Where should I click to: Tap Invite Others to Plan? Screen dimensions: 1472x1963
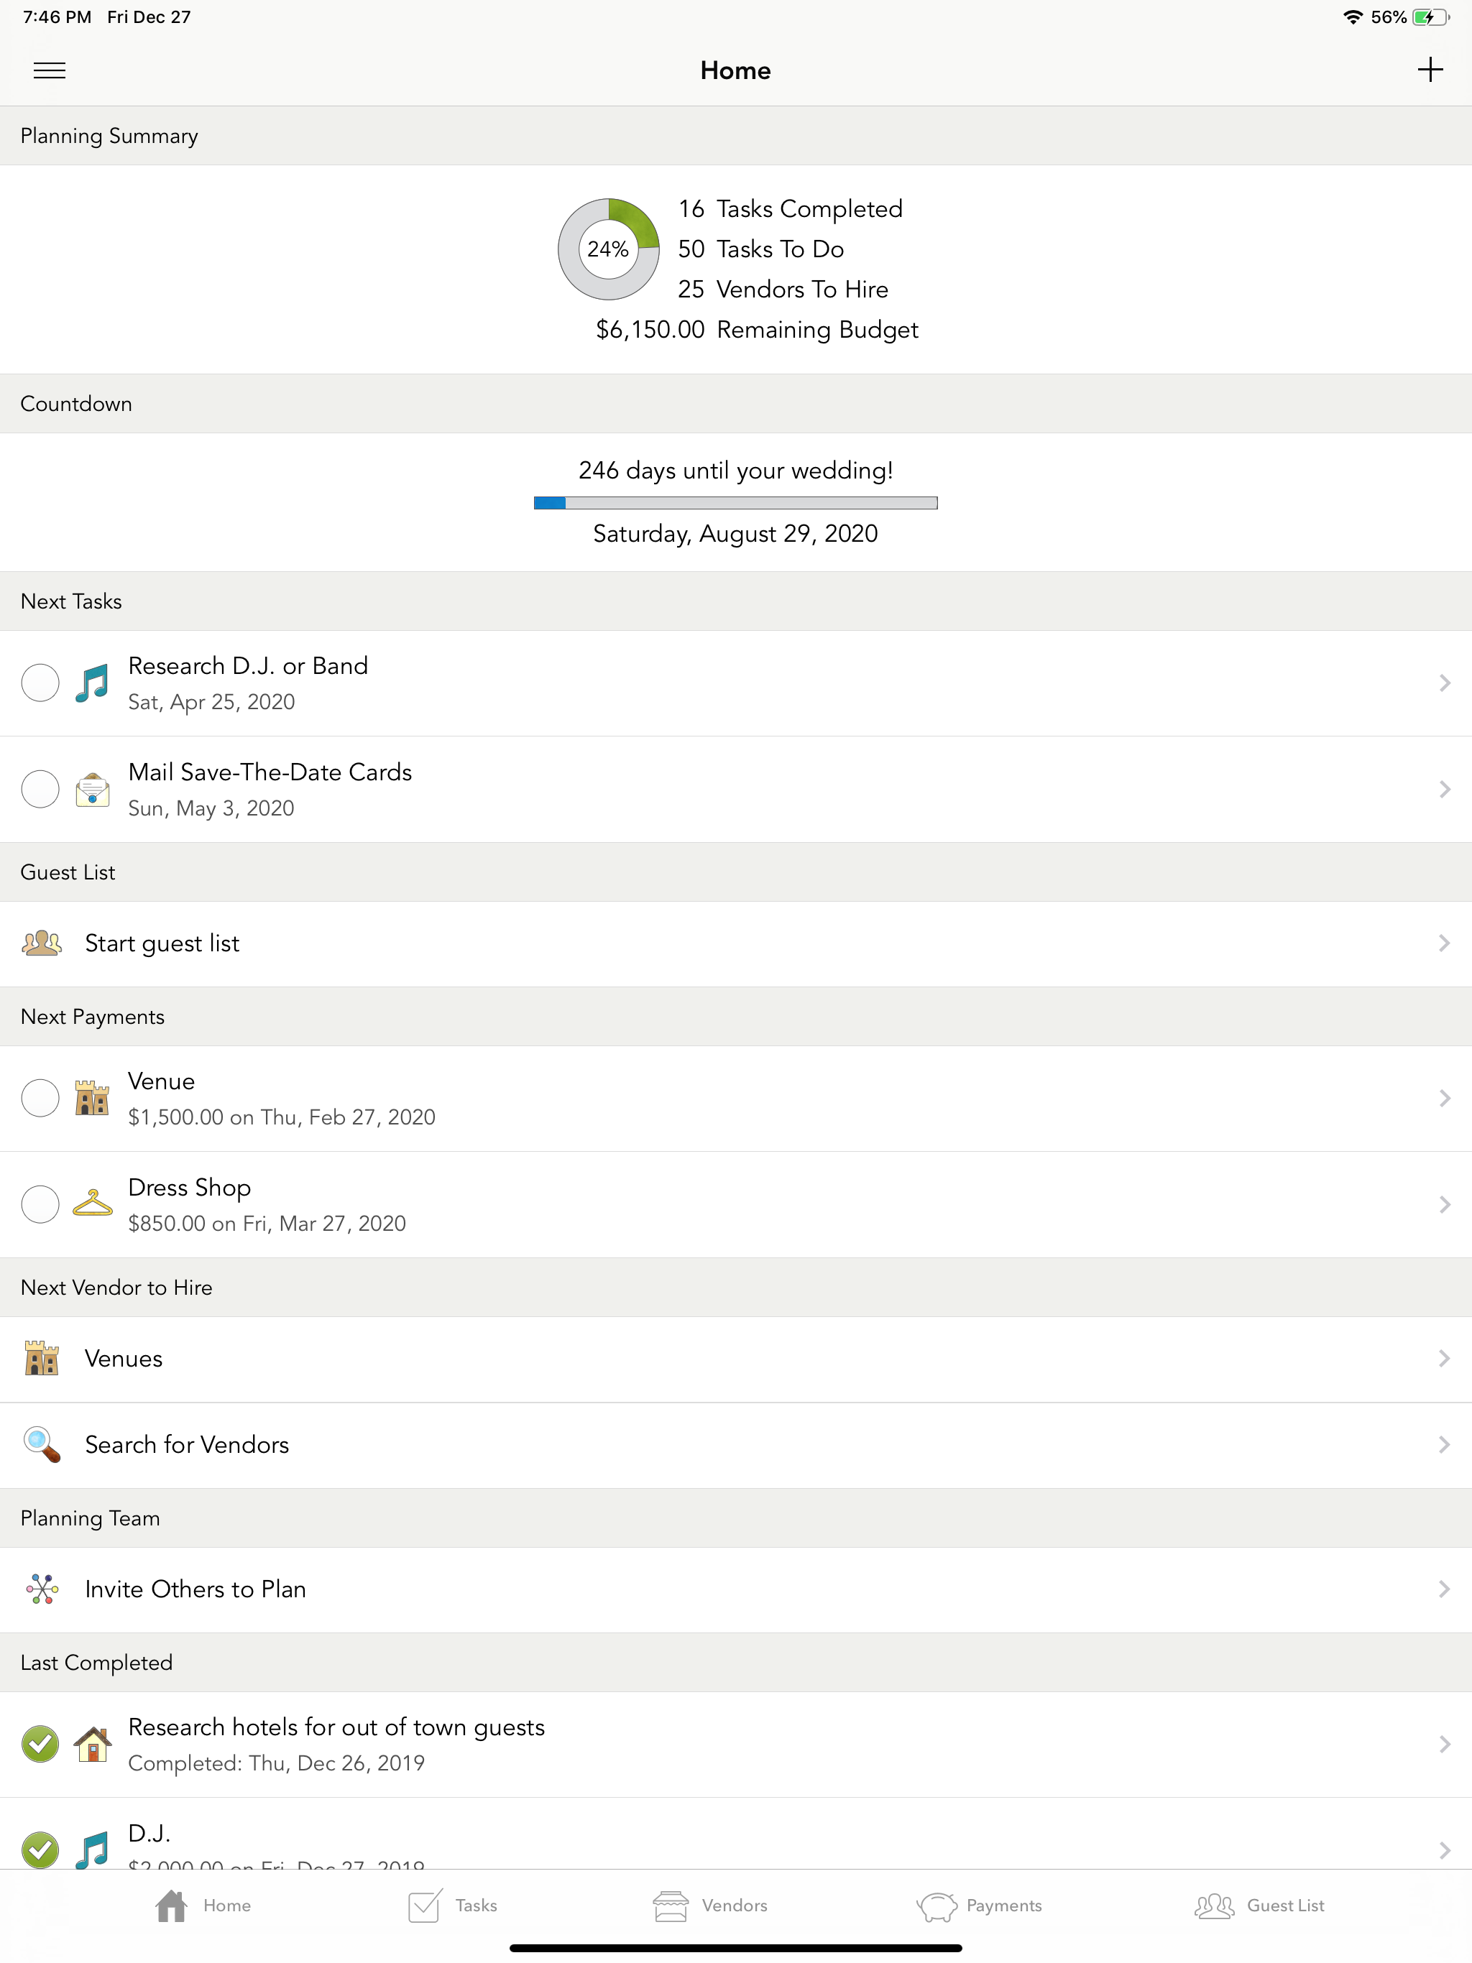tap(195, 1589)
